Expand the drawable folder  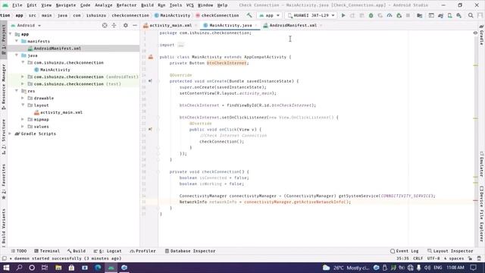coord(23,98)
